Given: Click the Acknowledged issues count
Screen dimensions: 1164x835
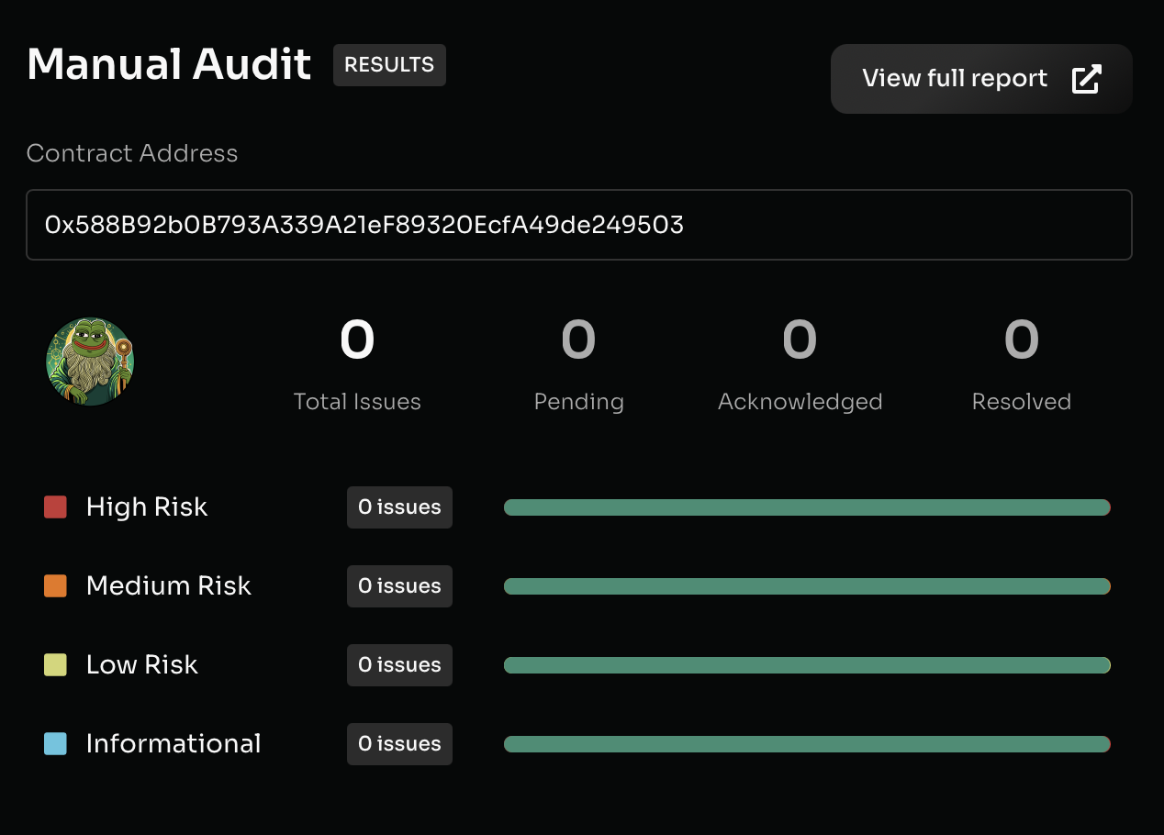Looking at the screenshot, I should click(800, 340).
